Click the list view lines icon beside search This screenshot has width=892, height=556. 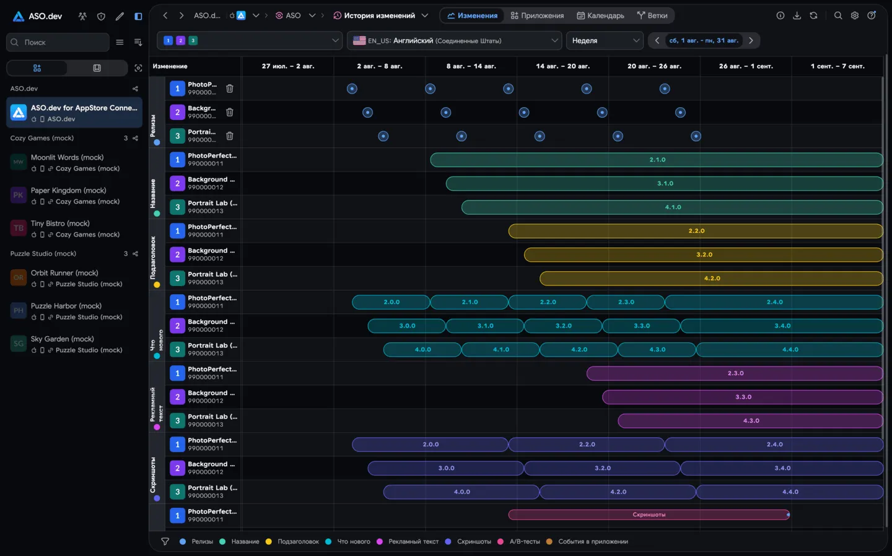[120, 42]
